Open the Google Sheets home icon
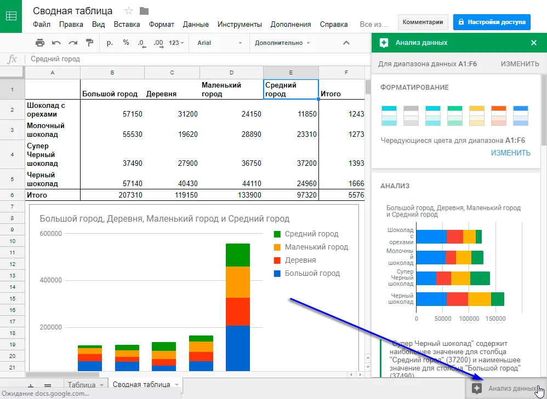The width and height of the screenshot is (547, 399). tap(11, 15)
